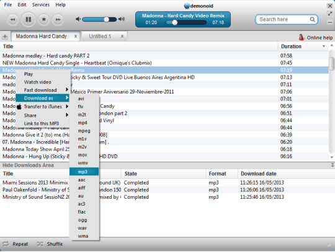Sort by playlist Title column header
This screenshot has height=252, width=335.
click(139, 46)
